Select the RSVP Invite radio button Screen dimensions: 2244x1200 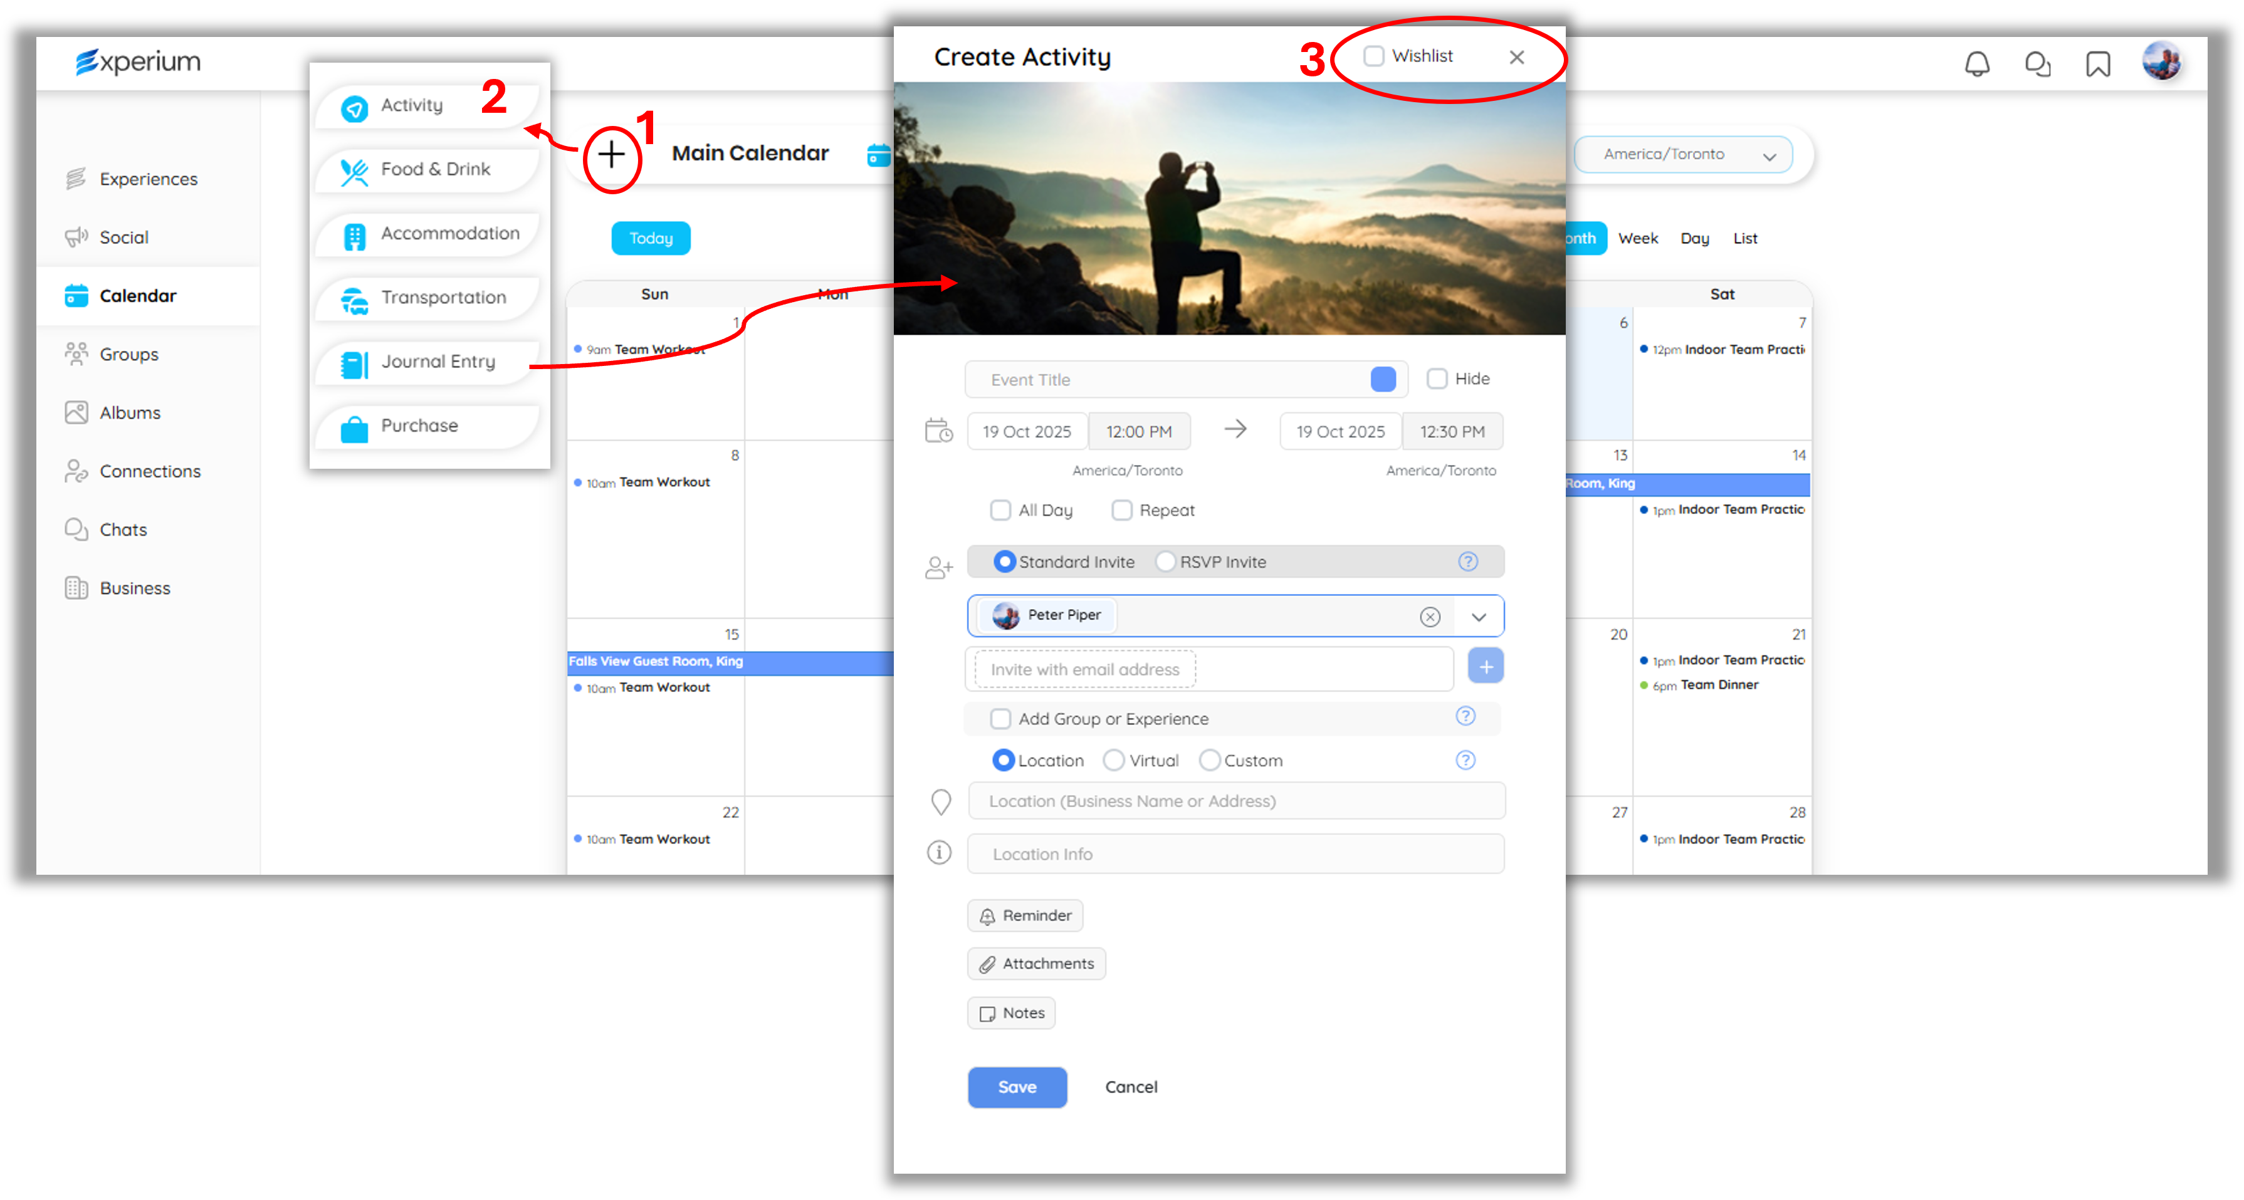tap(1165, 561)
